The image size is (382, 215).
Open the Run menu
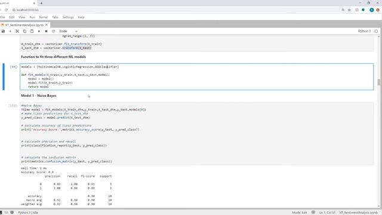pos(32,17)
